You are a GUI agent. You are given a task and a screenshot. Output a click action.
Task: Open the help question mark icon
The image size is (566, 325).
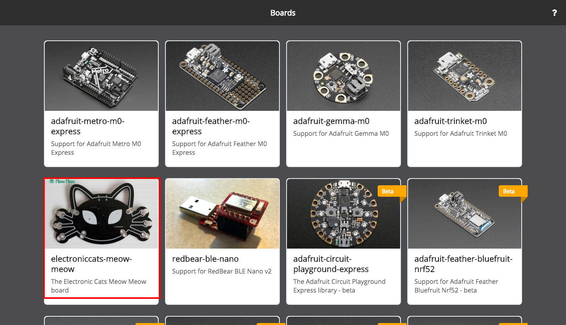coord(554,13)
